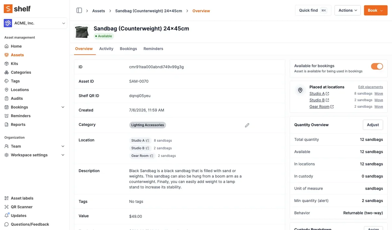Click Move for Gear Room sandbags
This screenshot has height=230, width=392.
click(x=379, y=107)
